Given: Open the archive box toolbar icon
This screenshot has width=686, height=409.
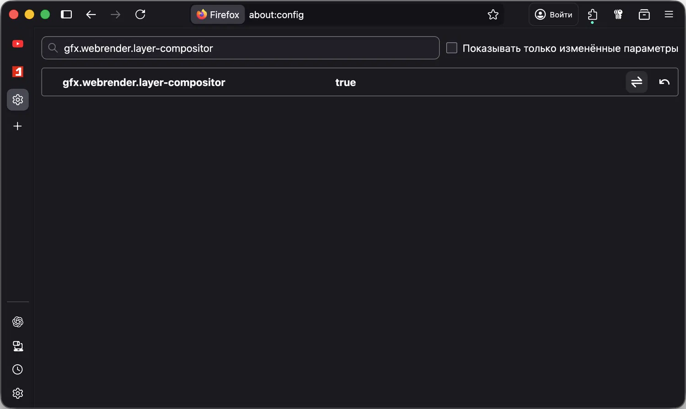Looking at the screenshot, I should (644, 15).
